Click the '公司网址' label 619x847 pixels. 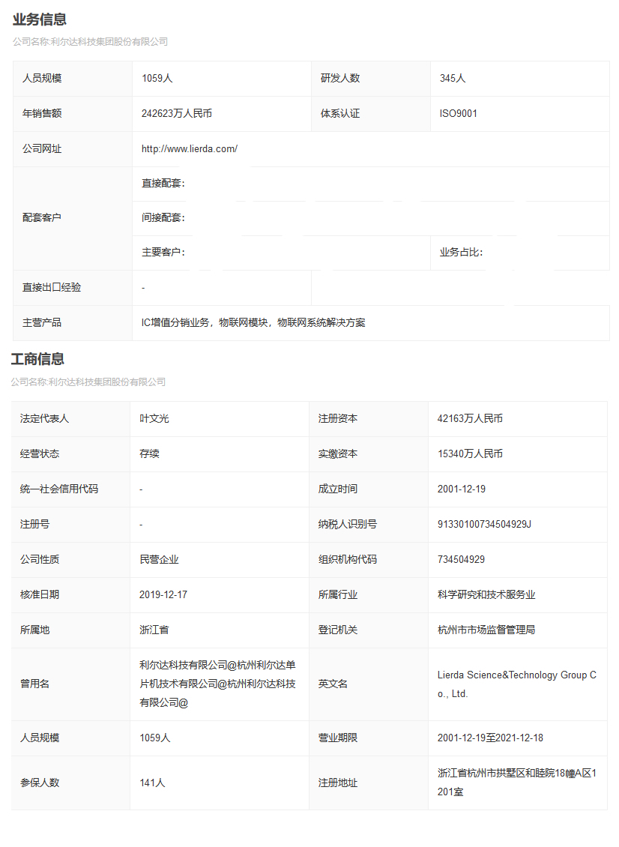point(42,148)
